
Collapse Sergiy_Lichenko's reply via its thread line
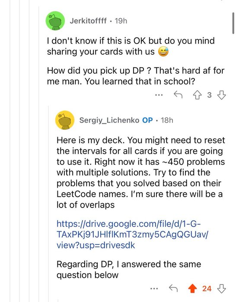tap(48, 204)
